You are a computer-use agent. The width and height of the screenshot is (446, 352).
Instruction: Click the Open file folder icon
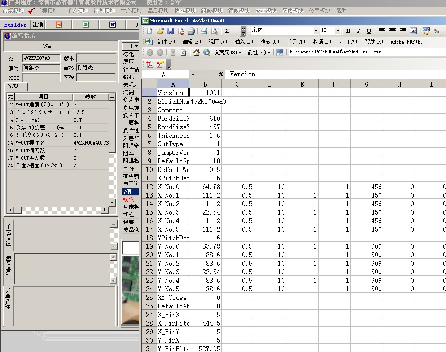pos(160,31)
